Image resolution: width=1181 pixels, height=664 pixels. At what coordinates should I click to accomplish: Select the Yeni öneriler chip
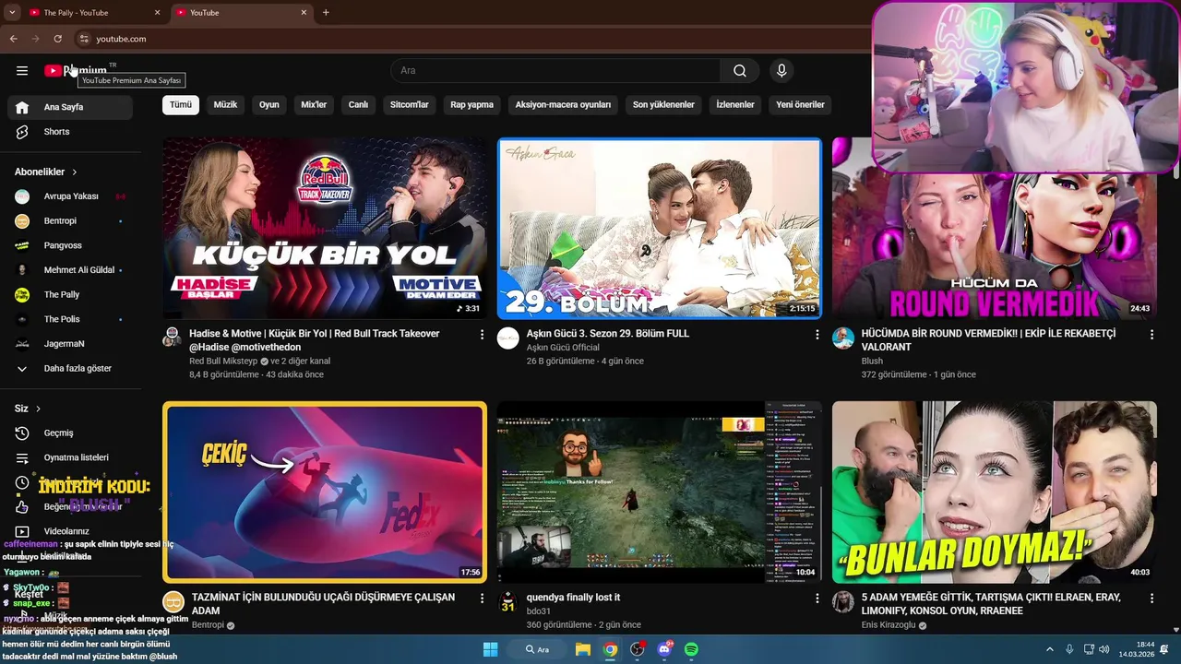tap(800, 105)
